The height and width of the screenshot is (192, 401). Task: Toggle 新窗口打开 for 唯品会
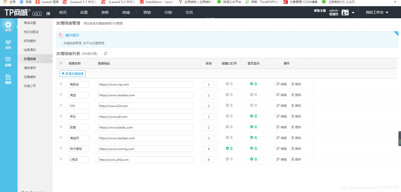[229, 84]
